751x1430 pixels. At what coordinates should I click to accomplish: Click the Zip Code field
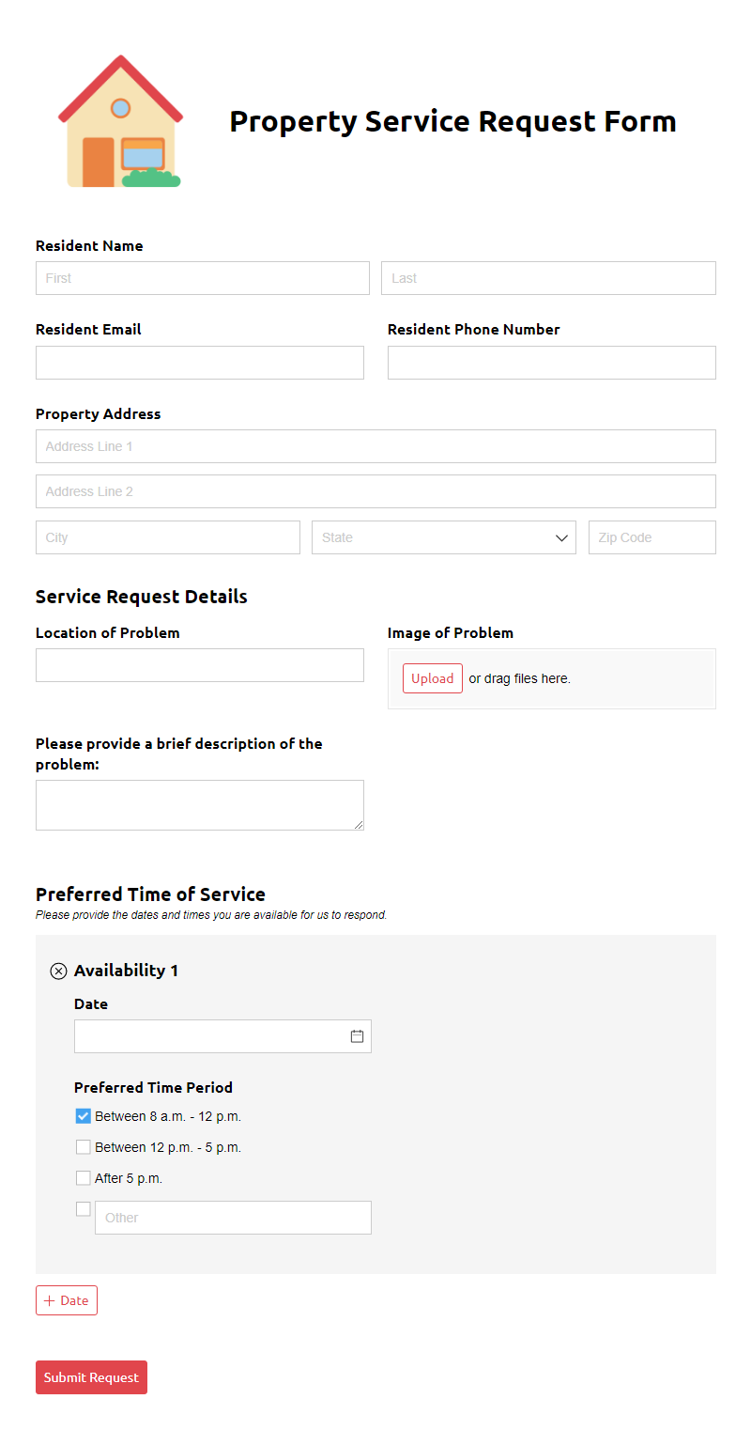(652, 537)
